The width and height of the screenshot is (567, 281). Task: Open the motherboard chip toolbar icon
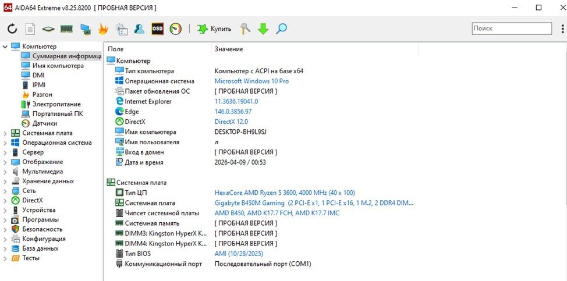coord(48,29)
